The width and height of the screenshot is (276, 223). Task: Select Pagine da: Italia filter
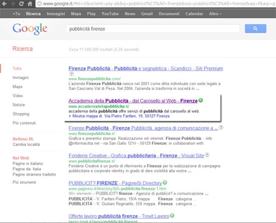pos(27,169)
